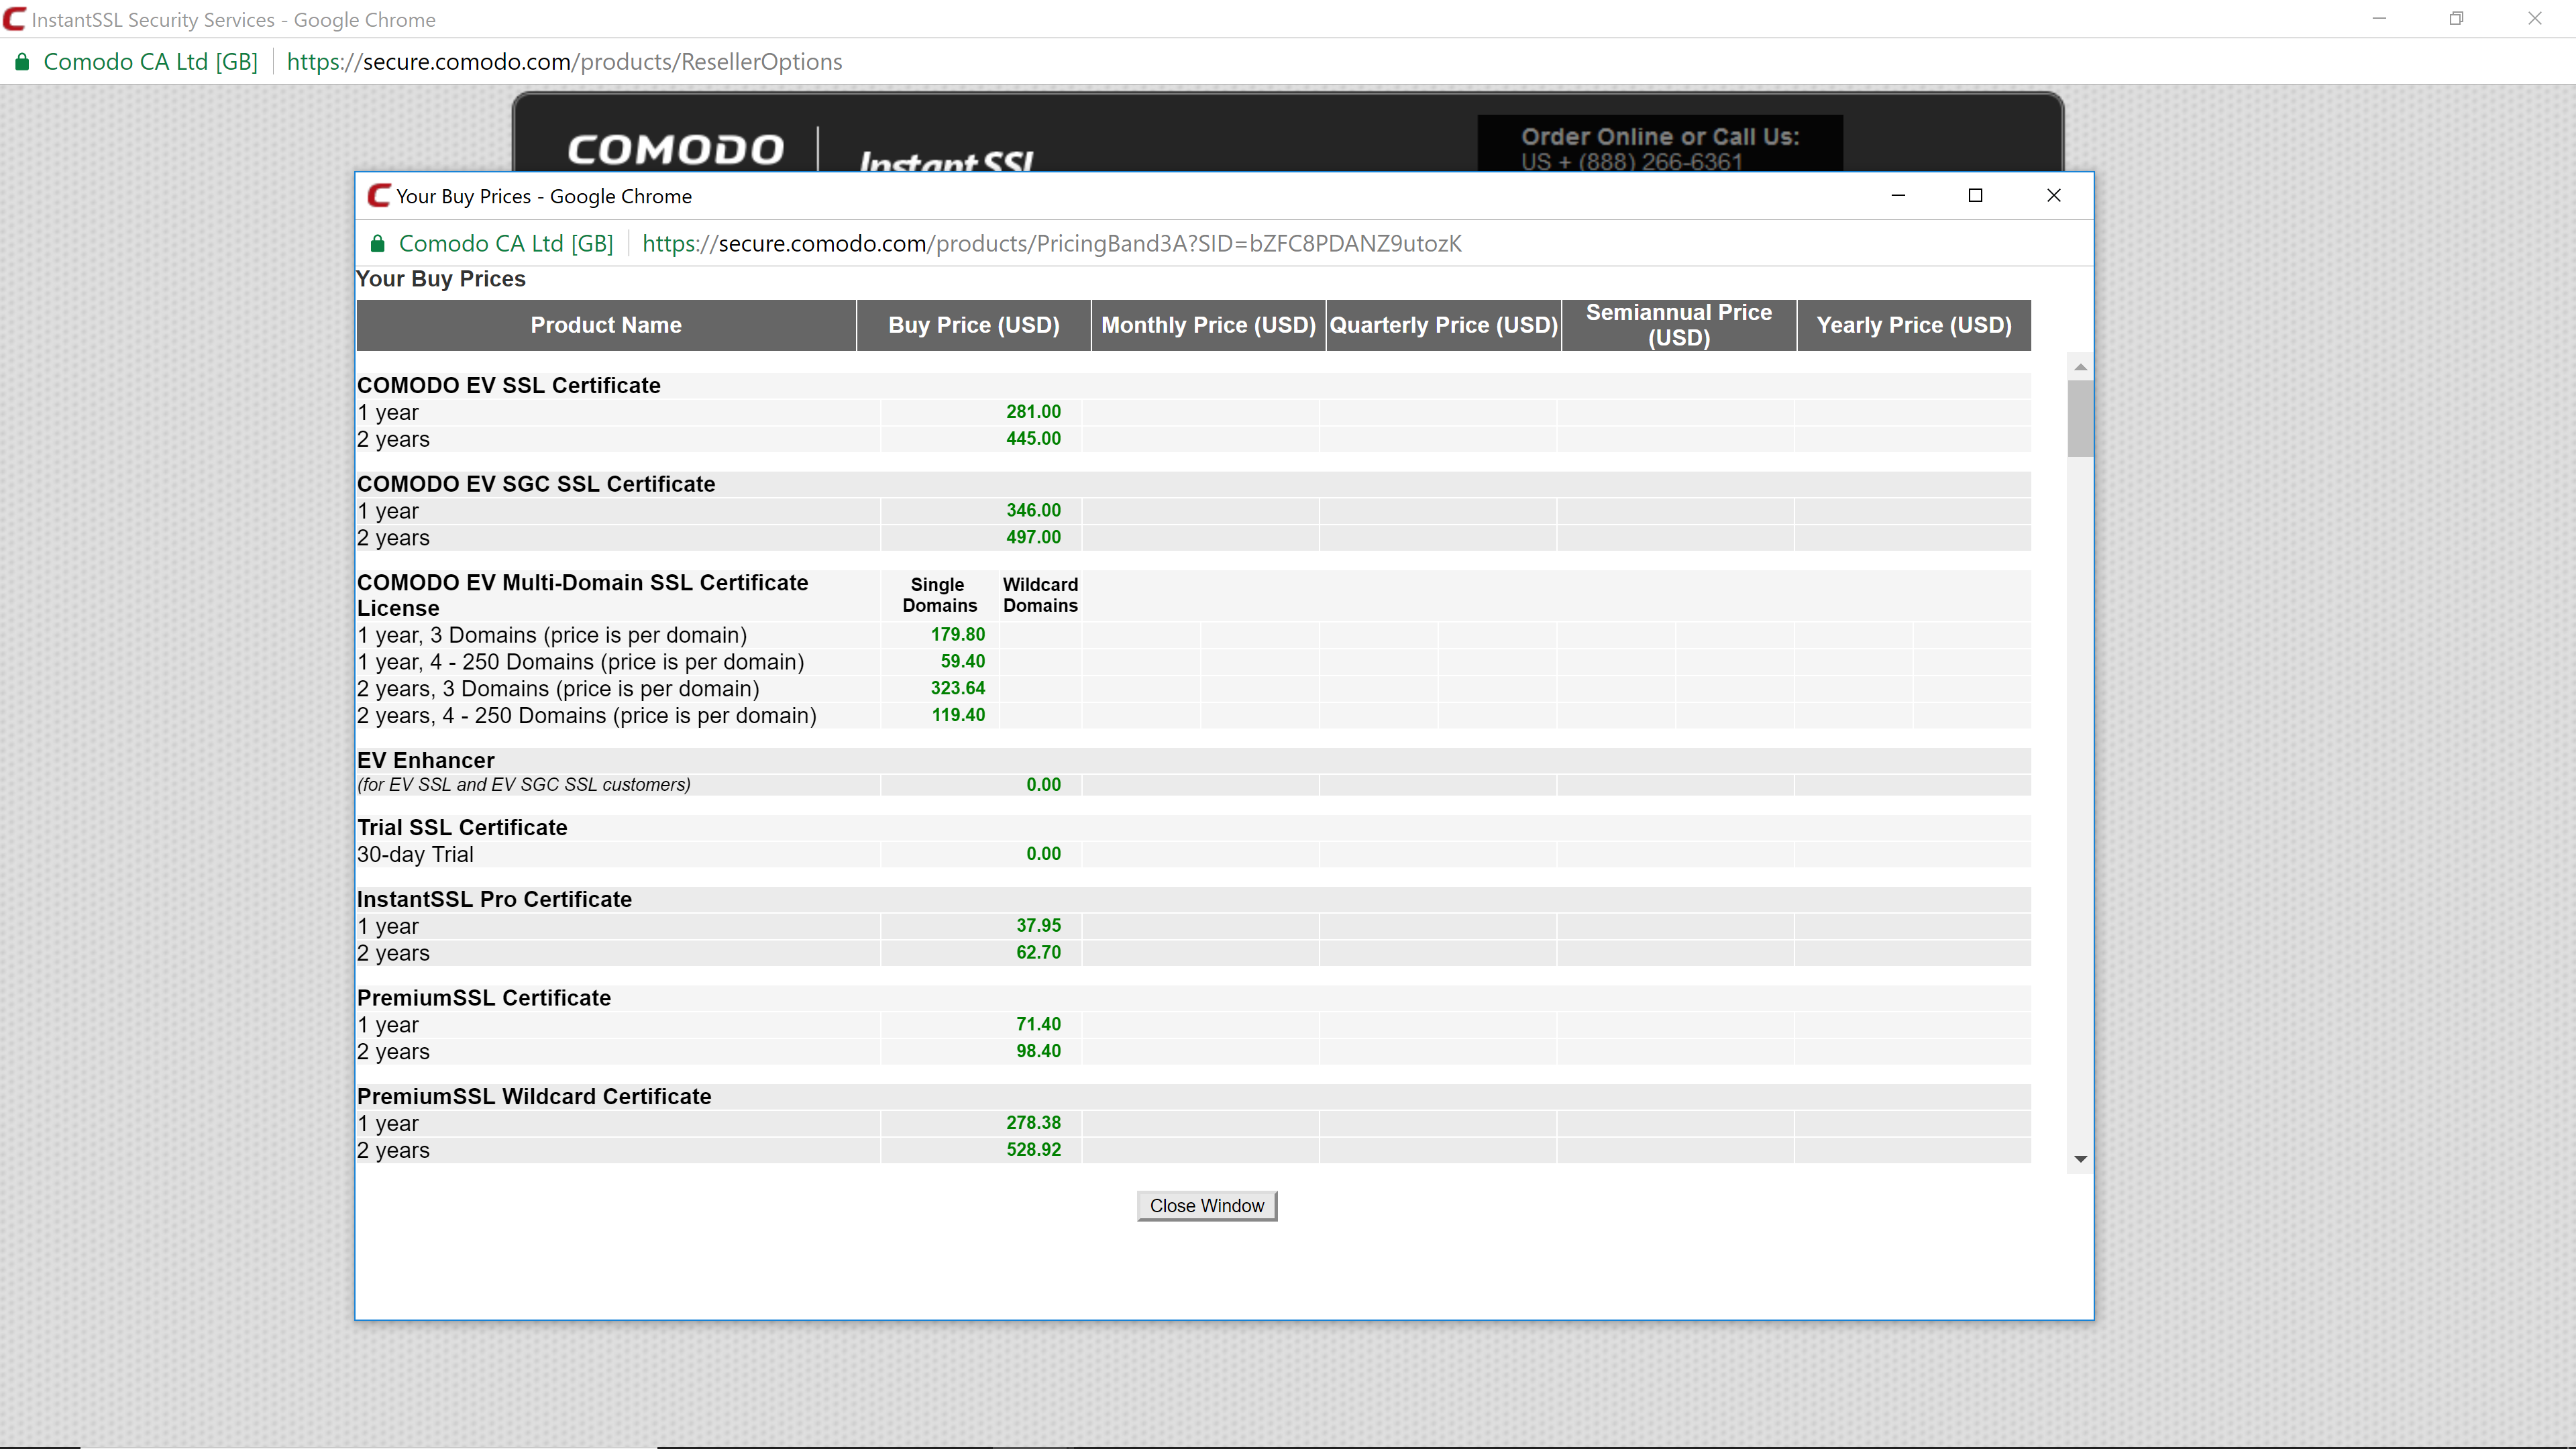This screenshot has width=2576, height=1449.
Task: Click the PremiumSSL Certificate heading
Action: coord(483,998)
